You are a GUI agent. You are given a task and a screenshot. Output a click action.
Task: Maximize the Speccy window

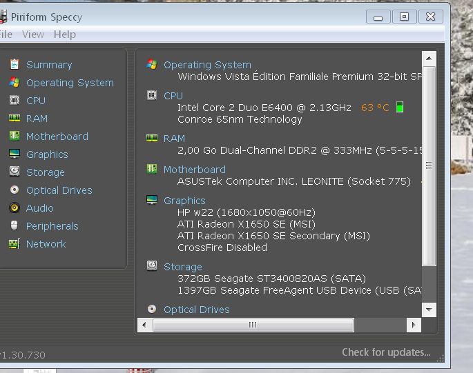pos(404,17)
